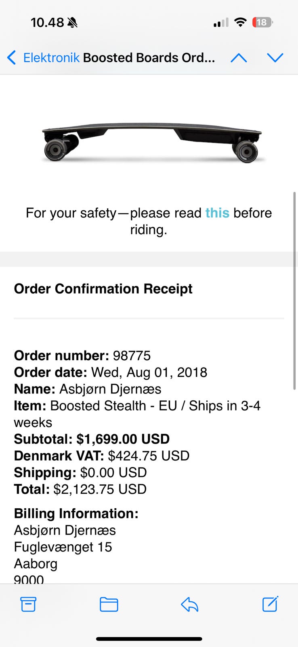Tap the Wi-Fi status icon

[x=240, y=23]
